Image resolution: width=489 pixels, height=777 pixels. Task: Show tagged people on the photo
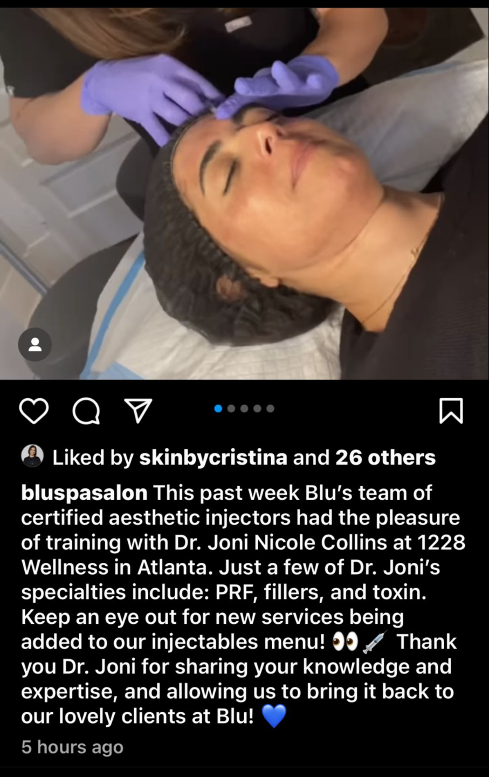click(x=35, y=344)
